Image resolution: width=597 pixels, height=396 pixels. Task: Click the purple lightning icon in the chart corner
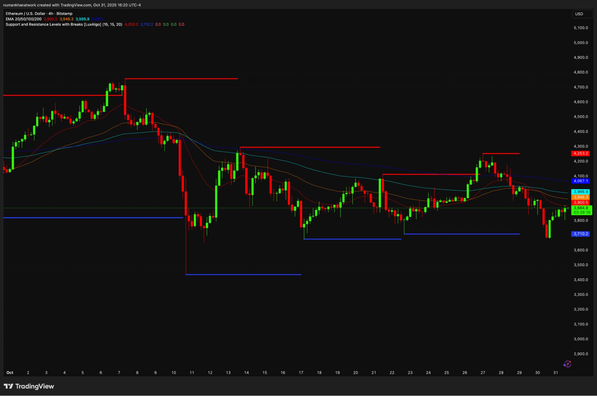pyautogui.click(x=567, y=364)
